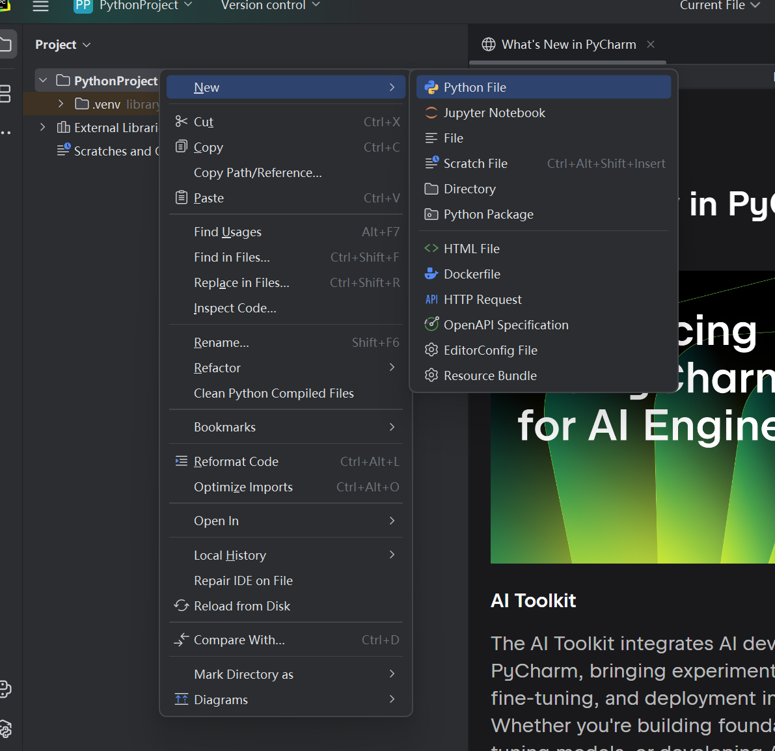Click the Cut scissors icon
This screenshot has width=775, height=751.
(182, 121)
